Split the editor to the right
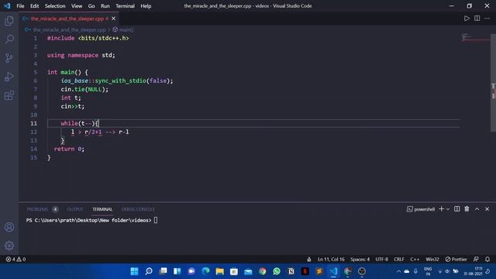 (477, 19)
